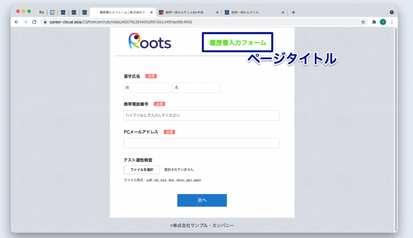The width and height of the screenshot is (413, 238).
Task: Click the ファイルを選択 file button
Action: [142, 170]
